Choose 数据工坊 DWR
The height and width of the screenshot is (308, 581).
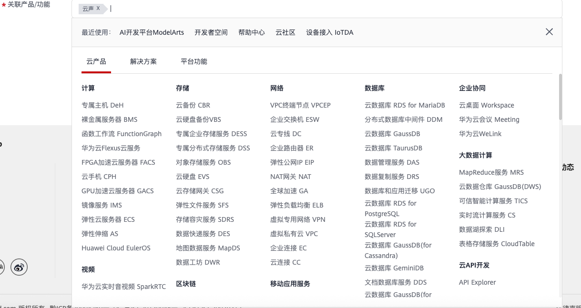198,262
